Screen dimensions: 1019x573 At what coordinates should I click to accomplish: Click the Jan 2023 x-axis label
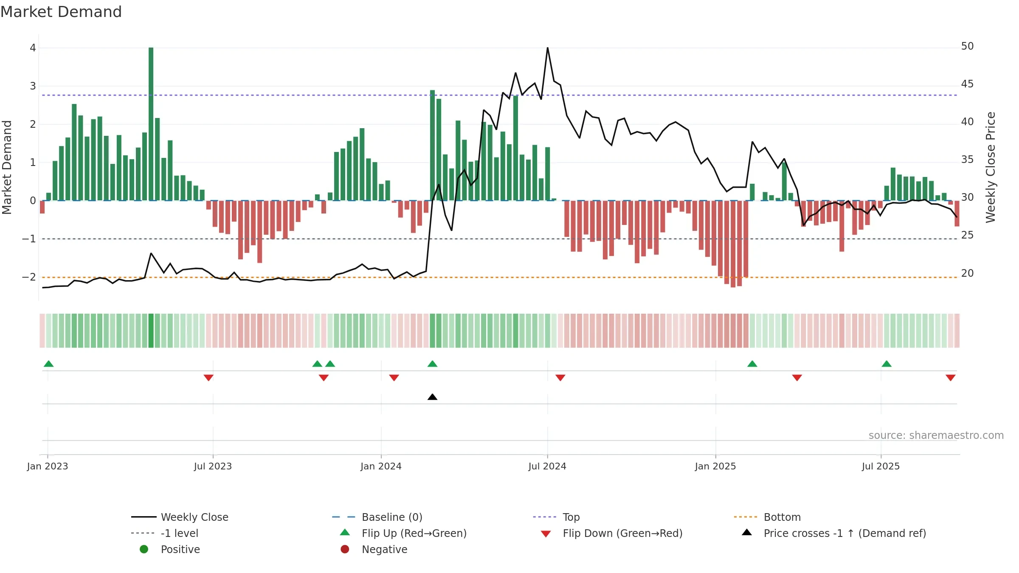tap(48, 466)
